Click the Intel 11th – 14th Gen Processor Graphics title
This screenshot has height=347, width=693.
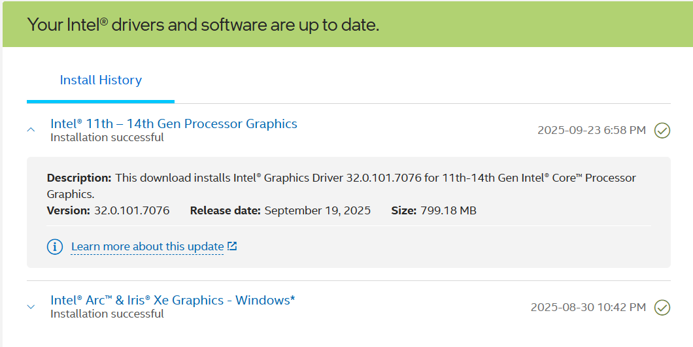[173, 124]
